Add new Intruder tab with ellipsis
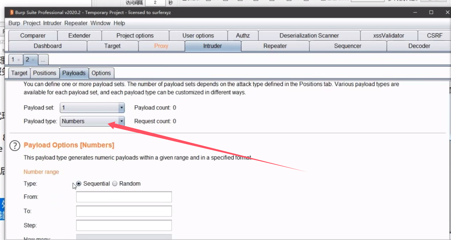 pyautogui.click(x=43, y=60)
